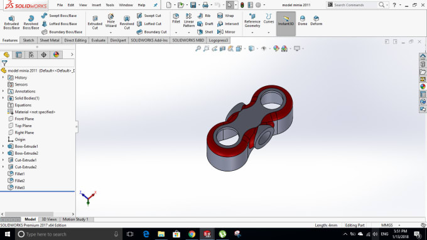Screen dimensions: 427x240
Task: Open dropdown under Reference Geometry
Action: 252,33
